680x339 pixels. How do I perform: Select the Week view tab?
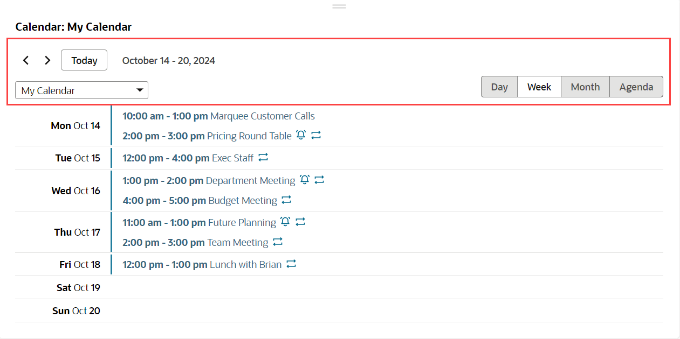pyautogui.click(x=539, y=87)
